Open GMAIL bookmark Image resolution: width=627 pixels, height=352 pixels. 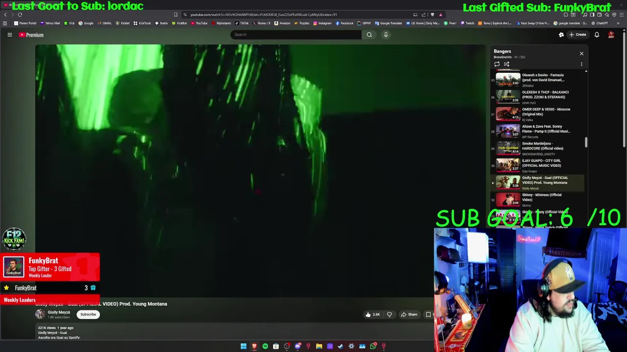(105, 23)
